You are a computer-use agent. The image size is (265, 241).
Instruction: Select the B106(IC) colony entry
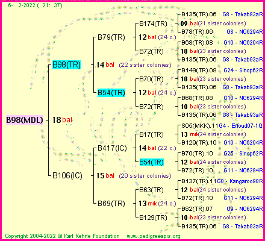(67, 175)
